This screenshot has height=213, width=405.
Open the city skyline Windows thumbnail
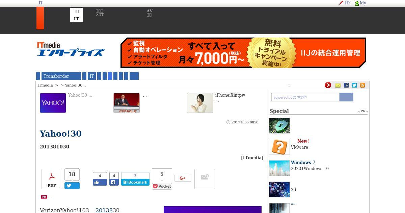pos(279,168)
